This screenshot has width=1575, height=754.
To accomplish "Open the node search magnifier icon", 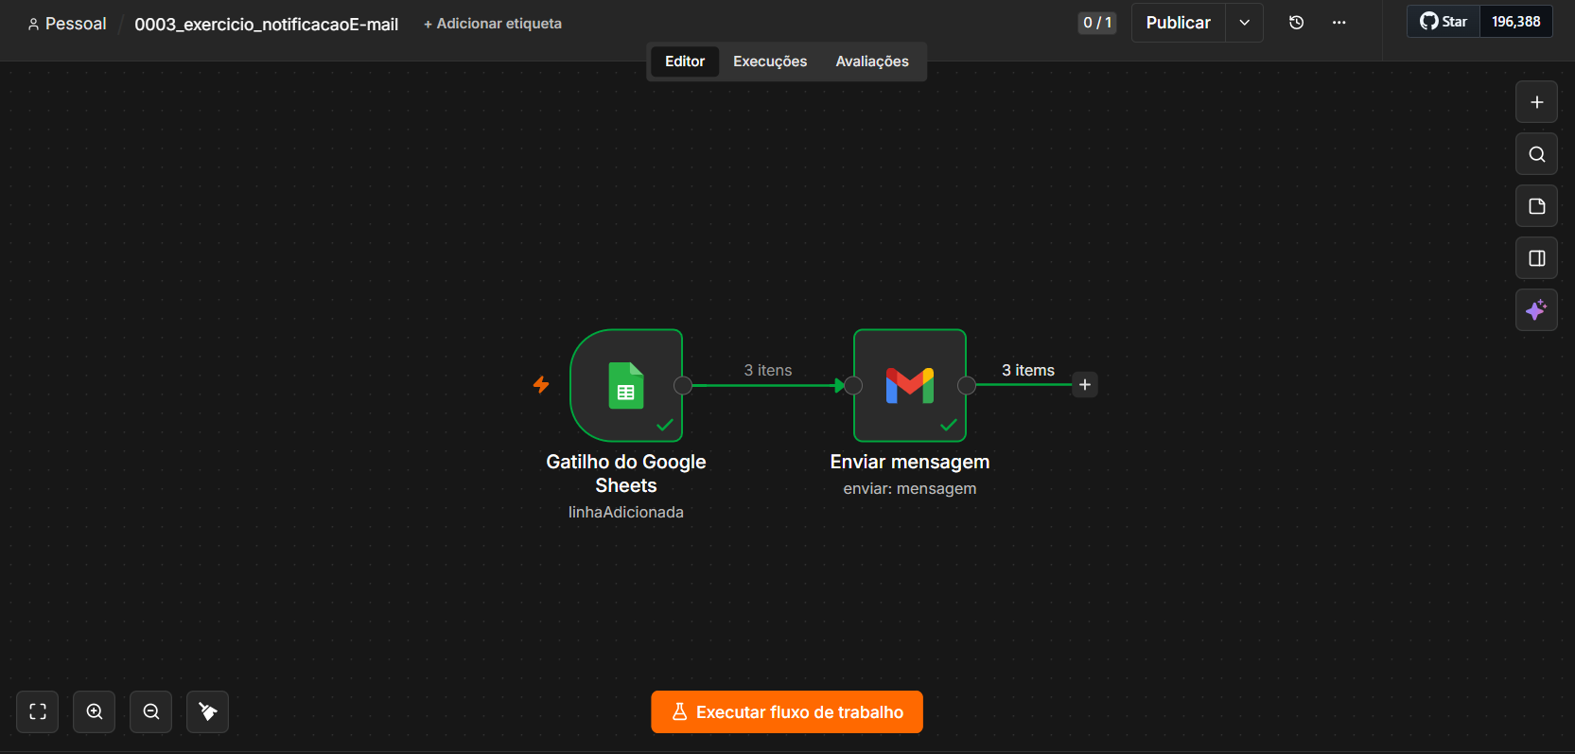I will 1536,154.
